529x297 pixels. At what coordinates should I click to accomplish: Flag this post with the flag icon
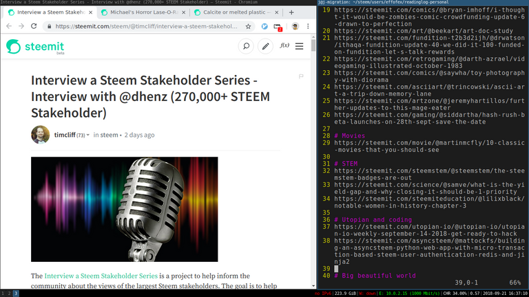pyautogui.click(x=301, y=76)
